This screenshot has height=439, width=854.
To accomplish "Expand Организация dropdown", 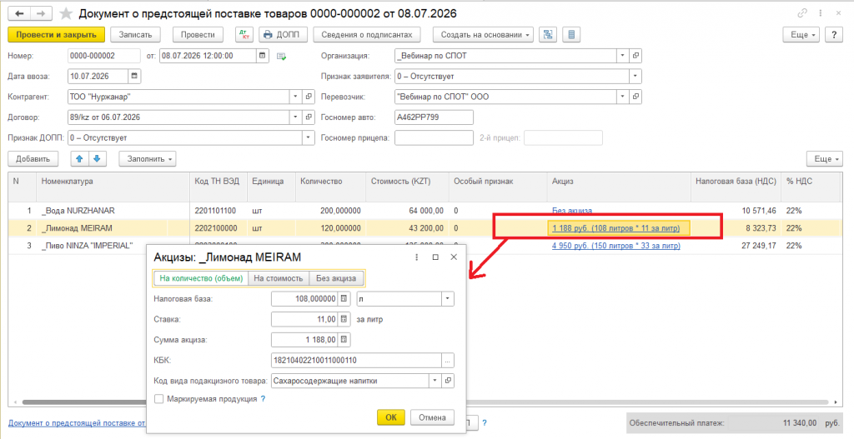I will tap(623, 56).
